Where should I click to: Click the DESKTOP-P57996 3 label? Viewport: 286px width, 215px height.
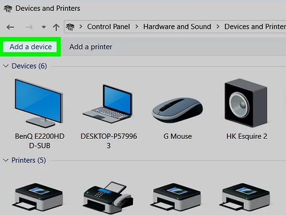(x=109, y=141)
